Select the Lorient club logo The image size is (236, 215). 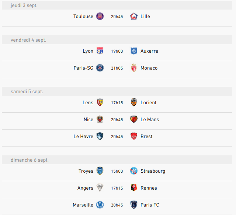pos(133,102)
